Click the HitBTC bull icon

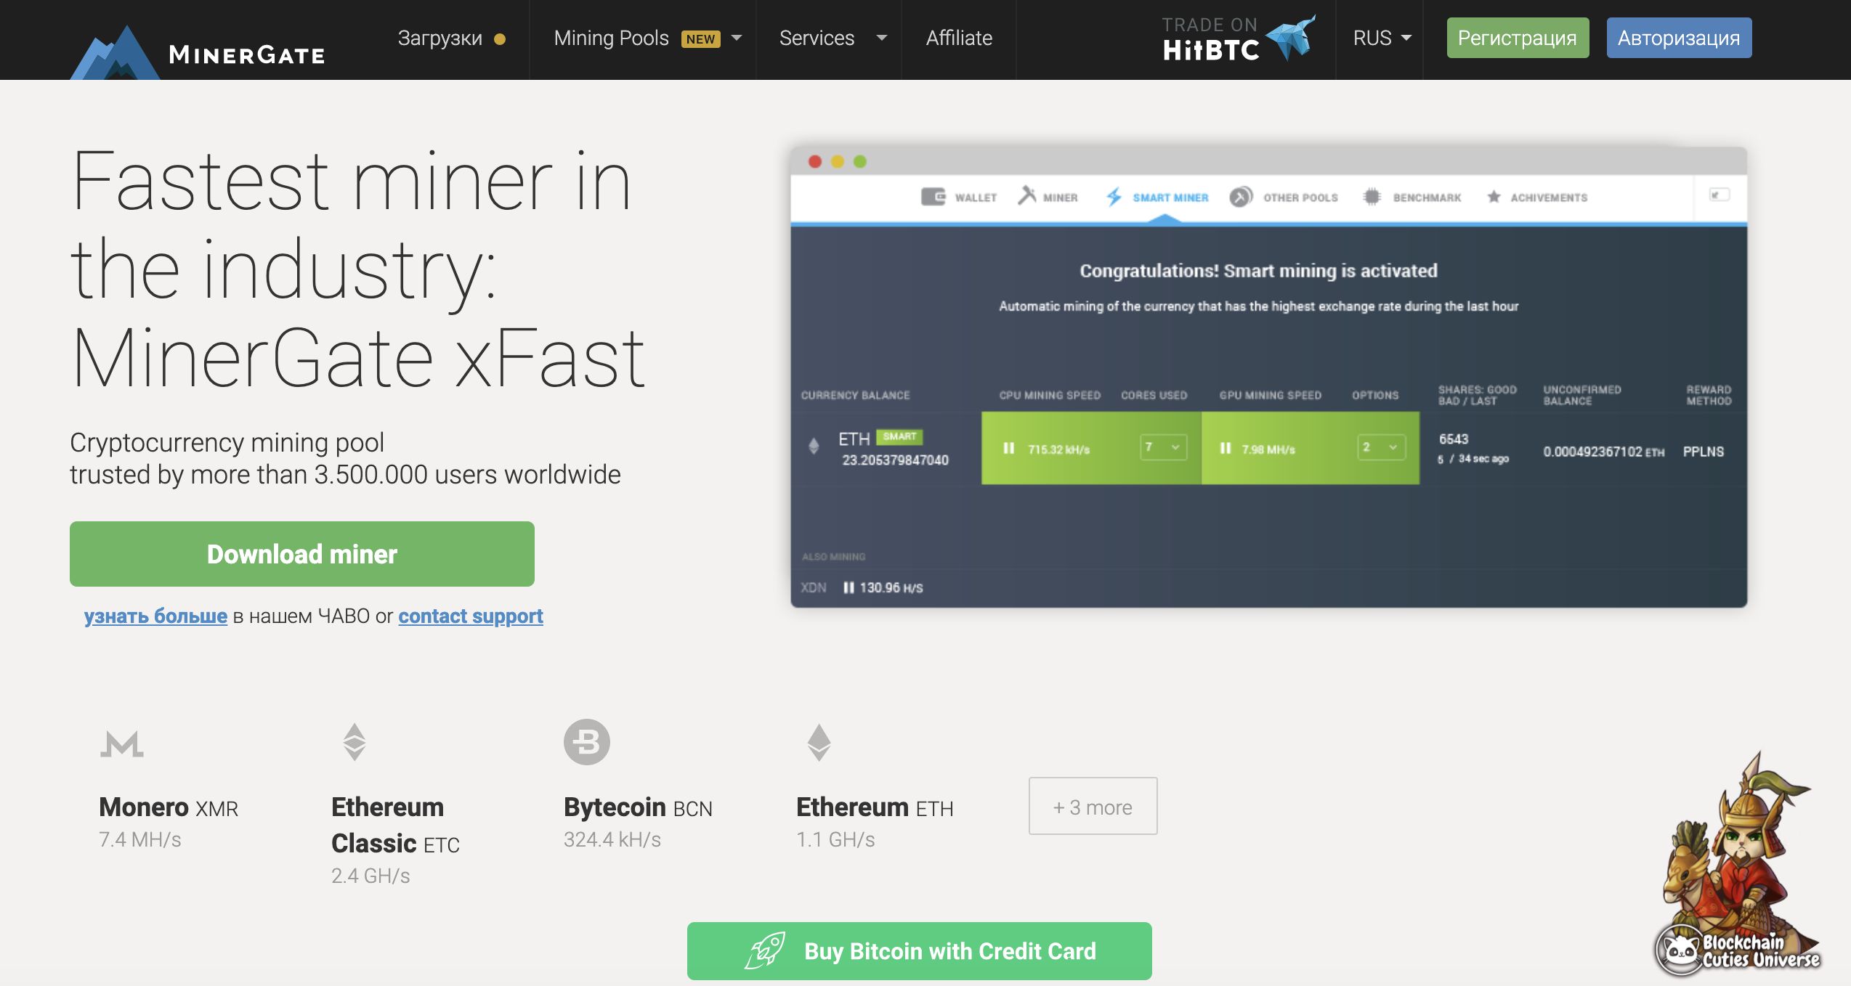coord(1292,36)
